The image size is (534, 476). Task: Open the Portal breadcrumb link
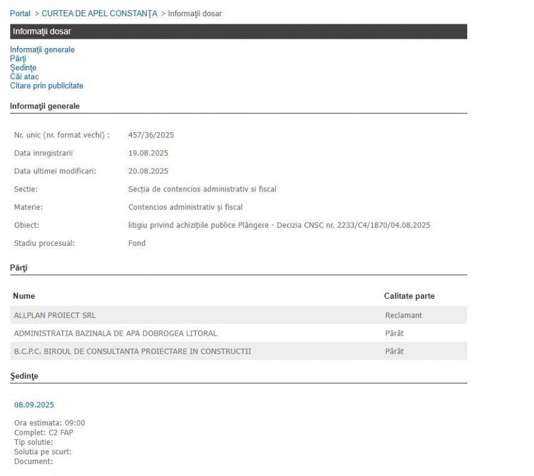pos(20,14)
